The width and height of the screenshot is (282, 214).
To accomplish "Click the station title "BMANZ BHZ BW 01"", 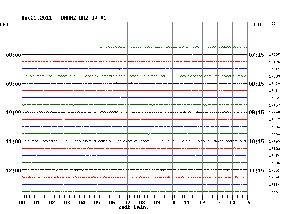I will tap(84, 18).
